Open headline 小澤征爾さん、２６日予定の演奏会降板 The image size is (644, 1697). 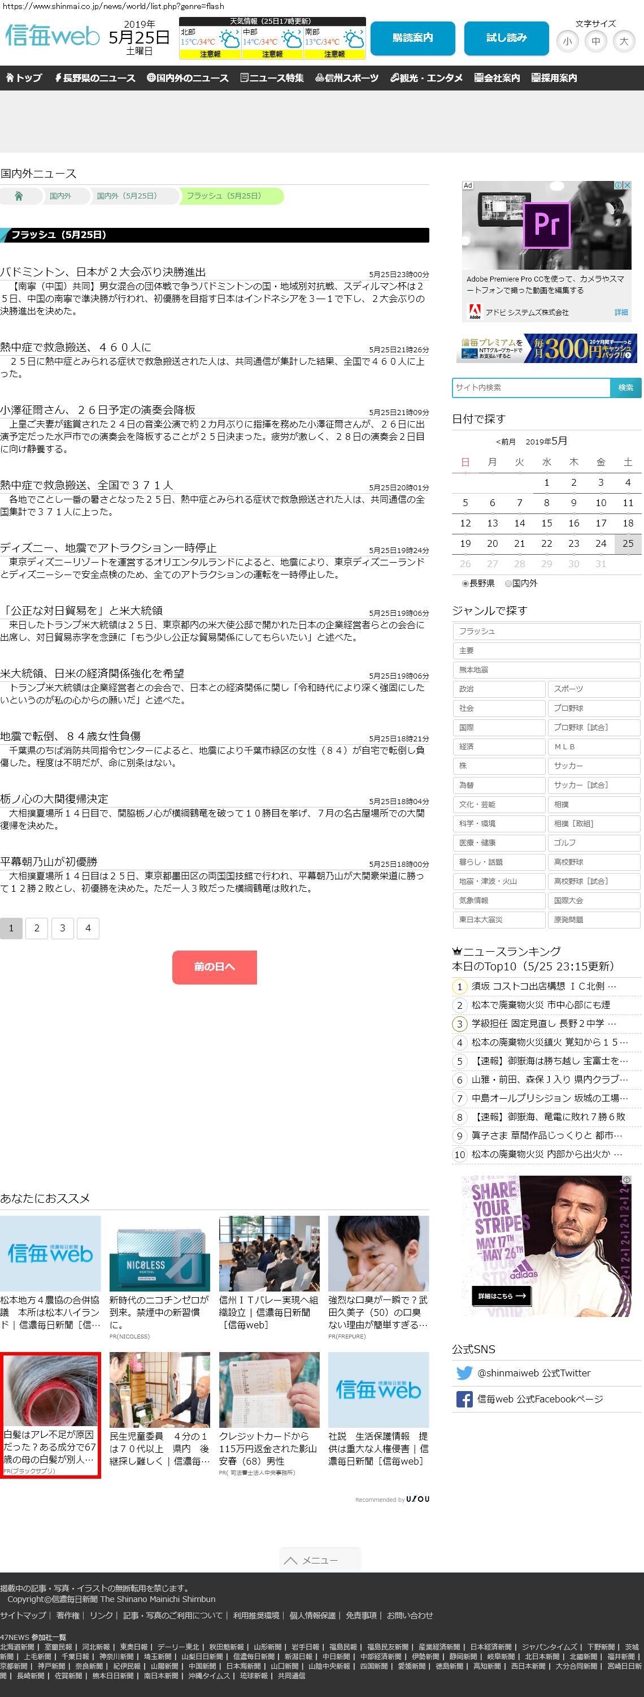coord(98,410)
